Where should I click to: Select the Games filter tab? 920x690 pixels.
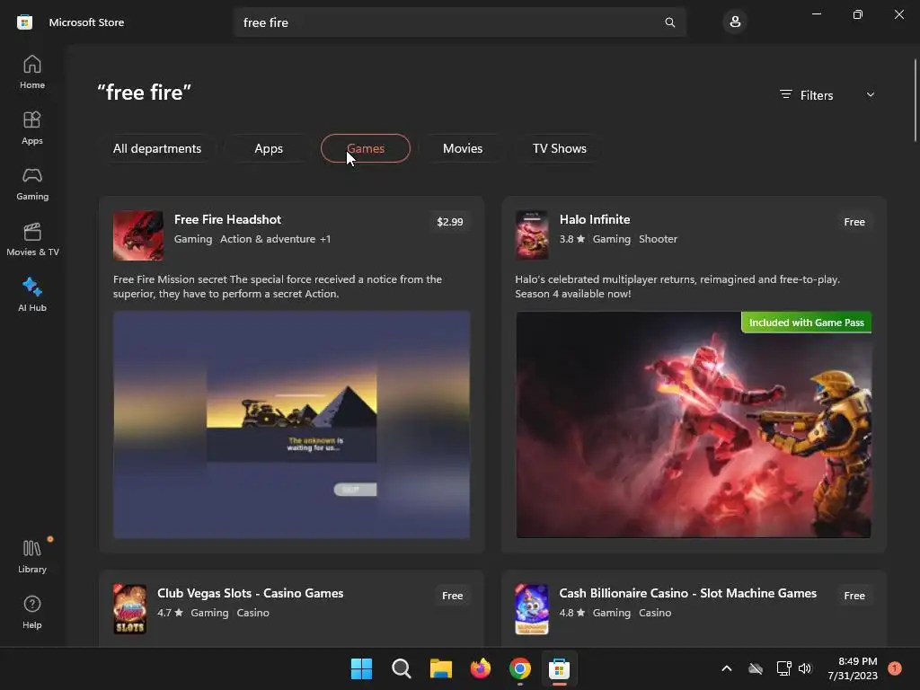coord(366,148)
